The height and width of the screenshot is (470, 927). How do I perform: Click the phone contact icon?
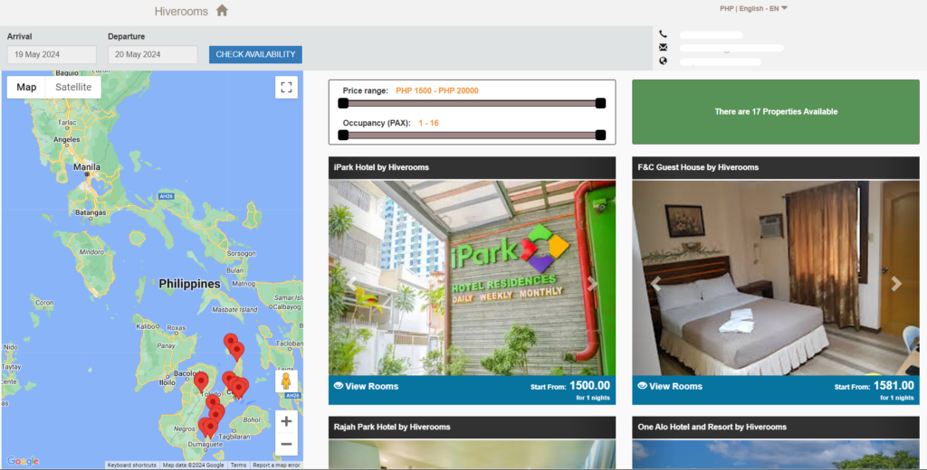663,35
